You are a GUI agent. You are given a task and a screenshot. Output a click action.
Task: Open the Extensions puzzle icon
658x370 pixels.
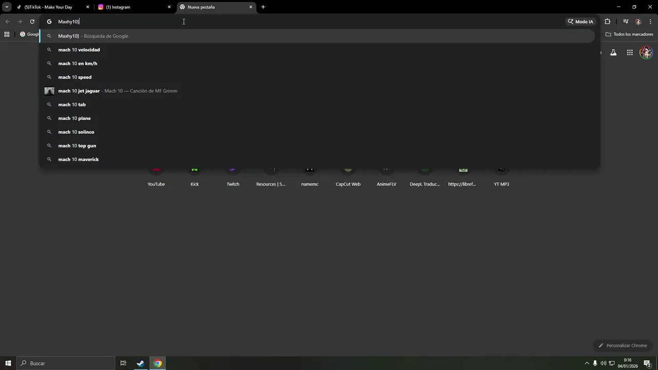607,22
